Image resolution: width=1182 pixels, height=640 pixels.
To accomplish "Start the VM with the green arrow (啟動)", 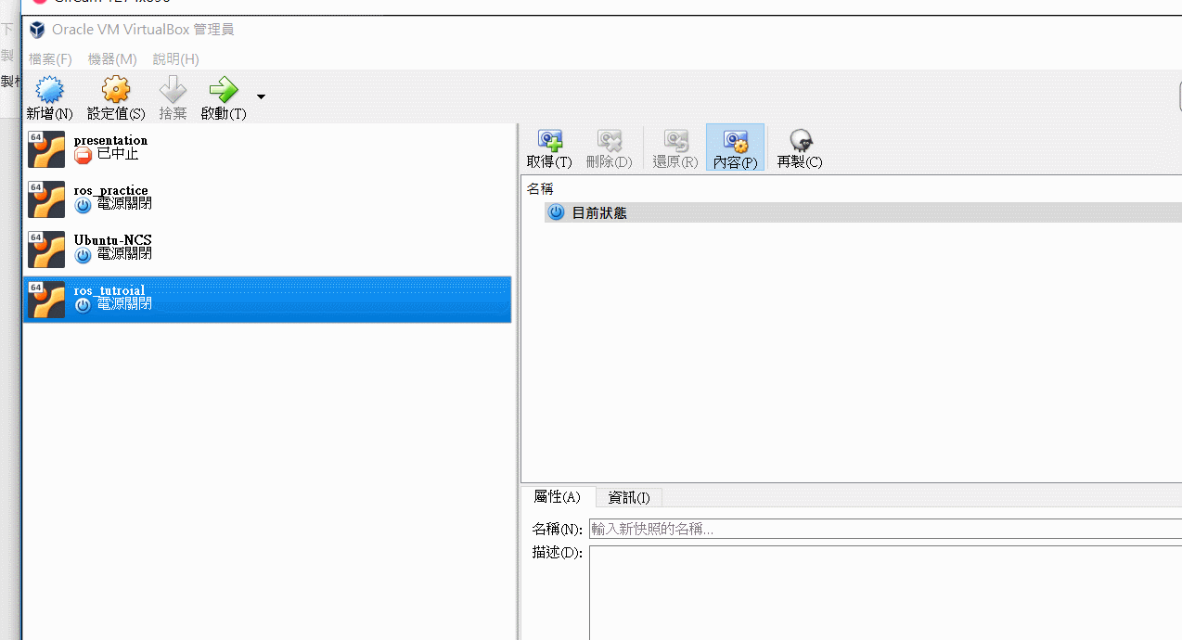I will [x=224, y=91].
